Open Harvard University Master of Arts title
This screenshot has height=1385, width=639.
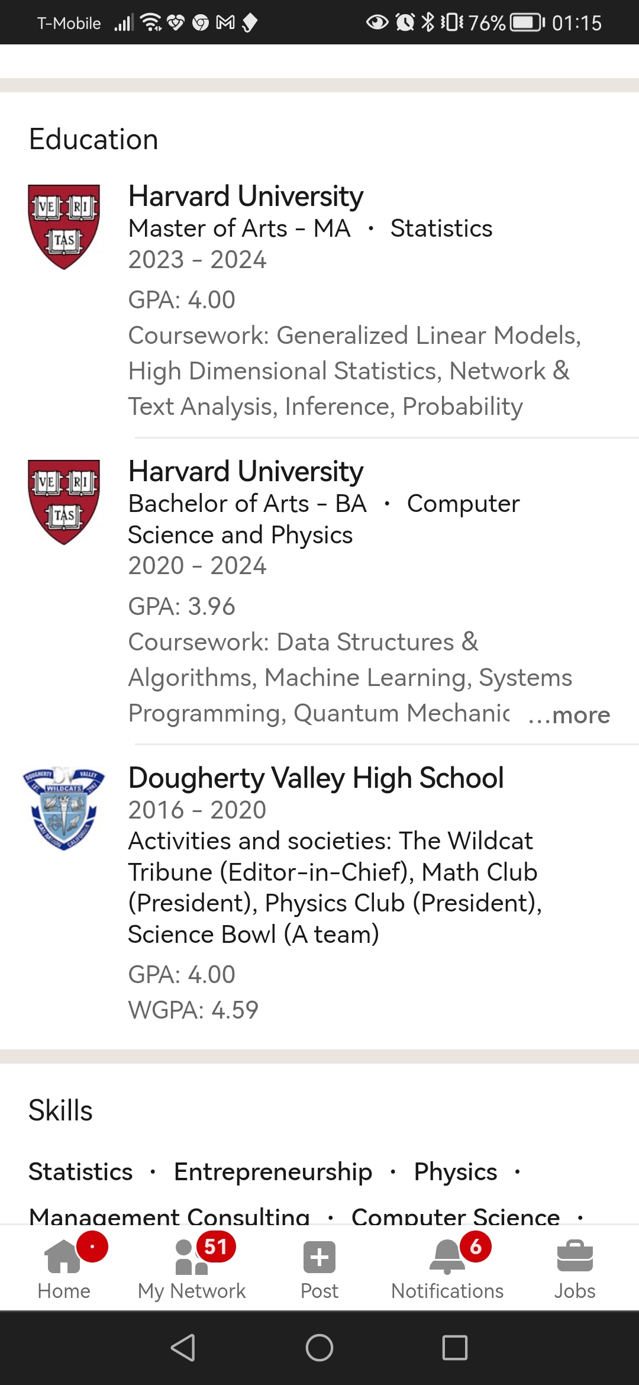click(x=246, y=197)
